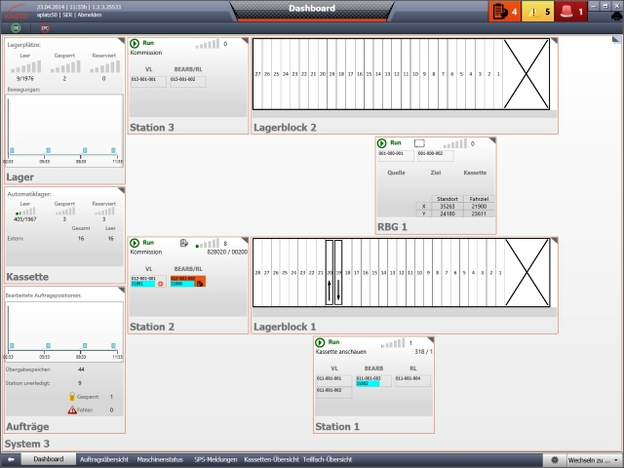Click the orange clipboard messages counter showing 4

(x=503, y=12)
